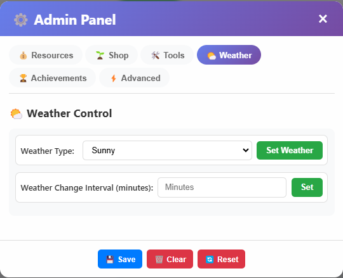The image size is (343, 278).
Task: Open the Weather Type dropdown showing Sunny
Action: point(167,151)
